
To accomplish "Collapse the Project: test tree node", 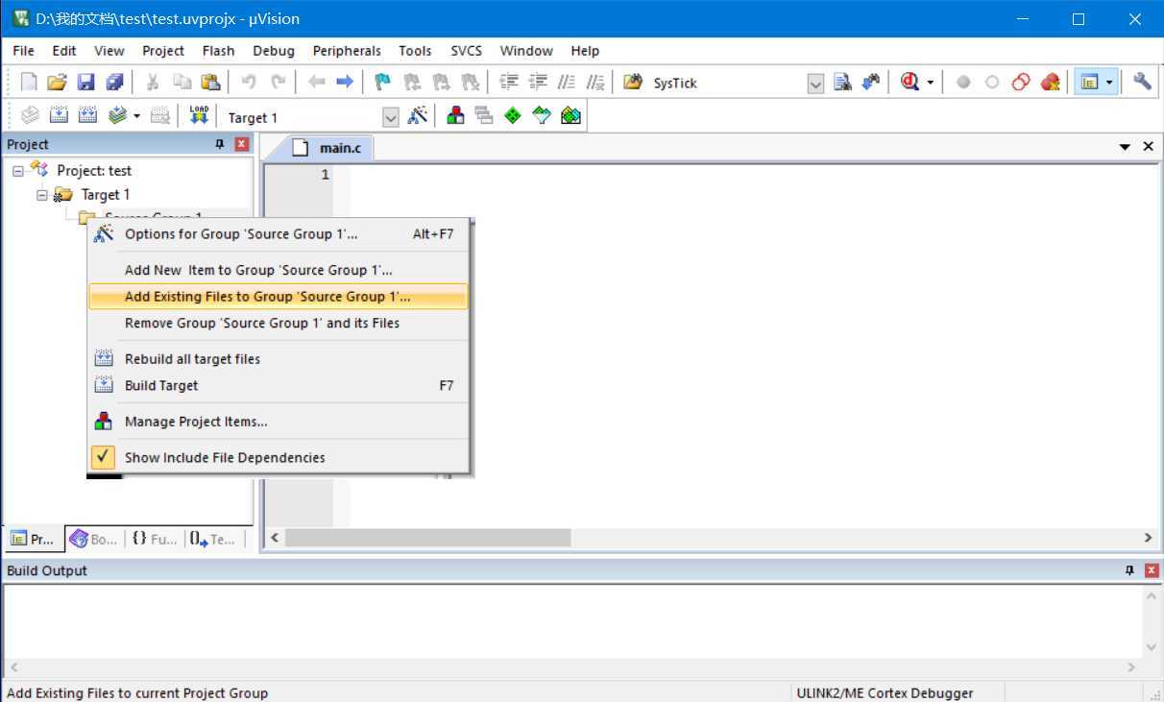I will point(18,171).
